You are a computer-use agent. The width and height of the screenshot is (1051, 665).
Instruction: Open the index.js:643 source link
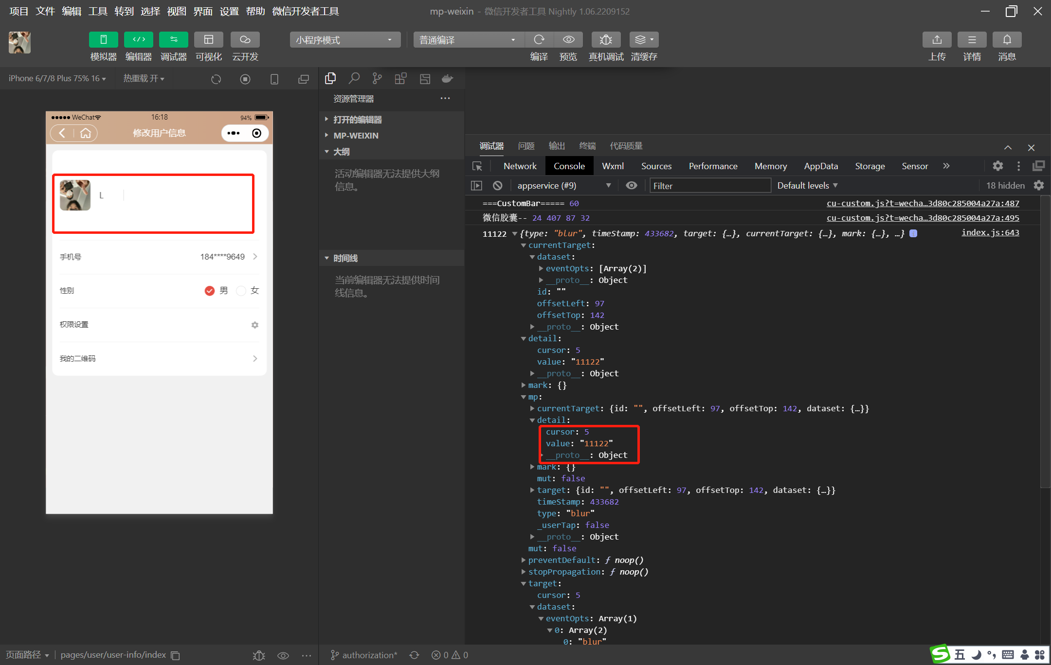[x=990, y=233]
